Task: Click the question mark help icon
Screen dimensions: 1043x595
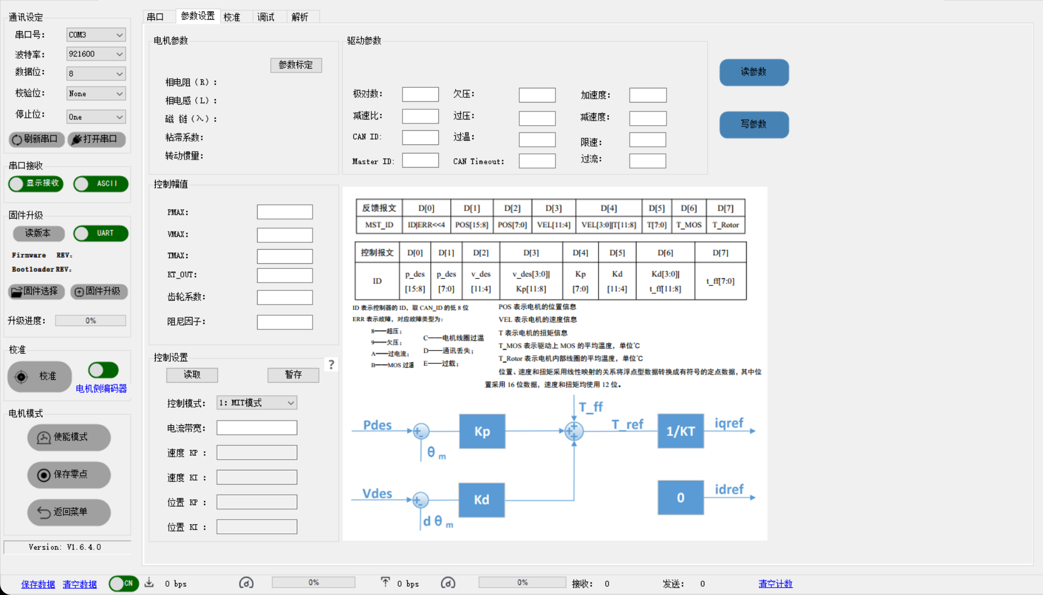Action: tap(331, 364)
